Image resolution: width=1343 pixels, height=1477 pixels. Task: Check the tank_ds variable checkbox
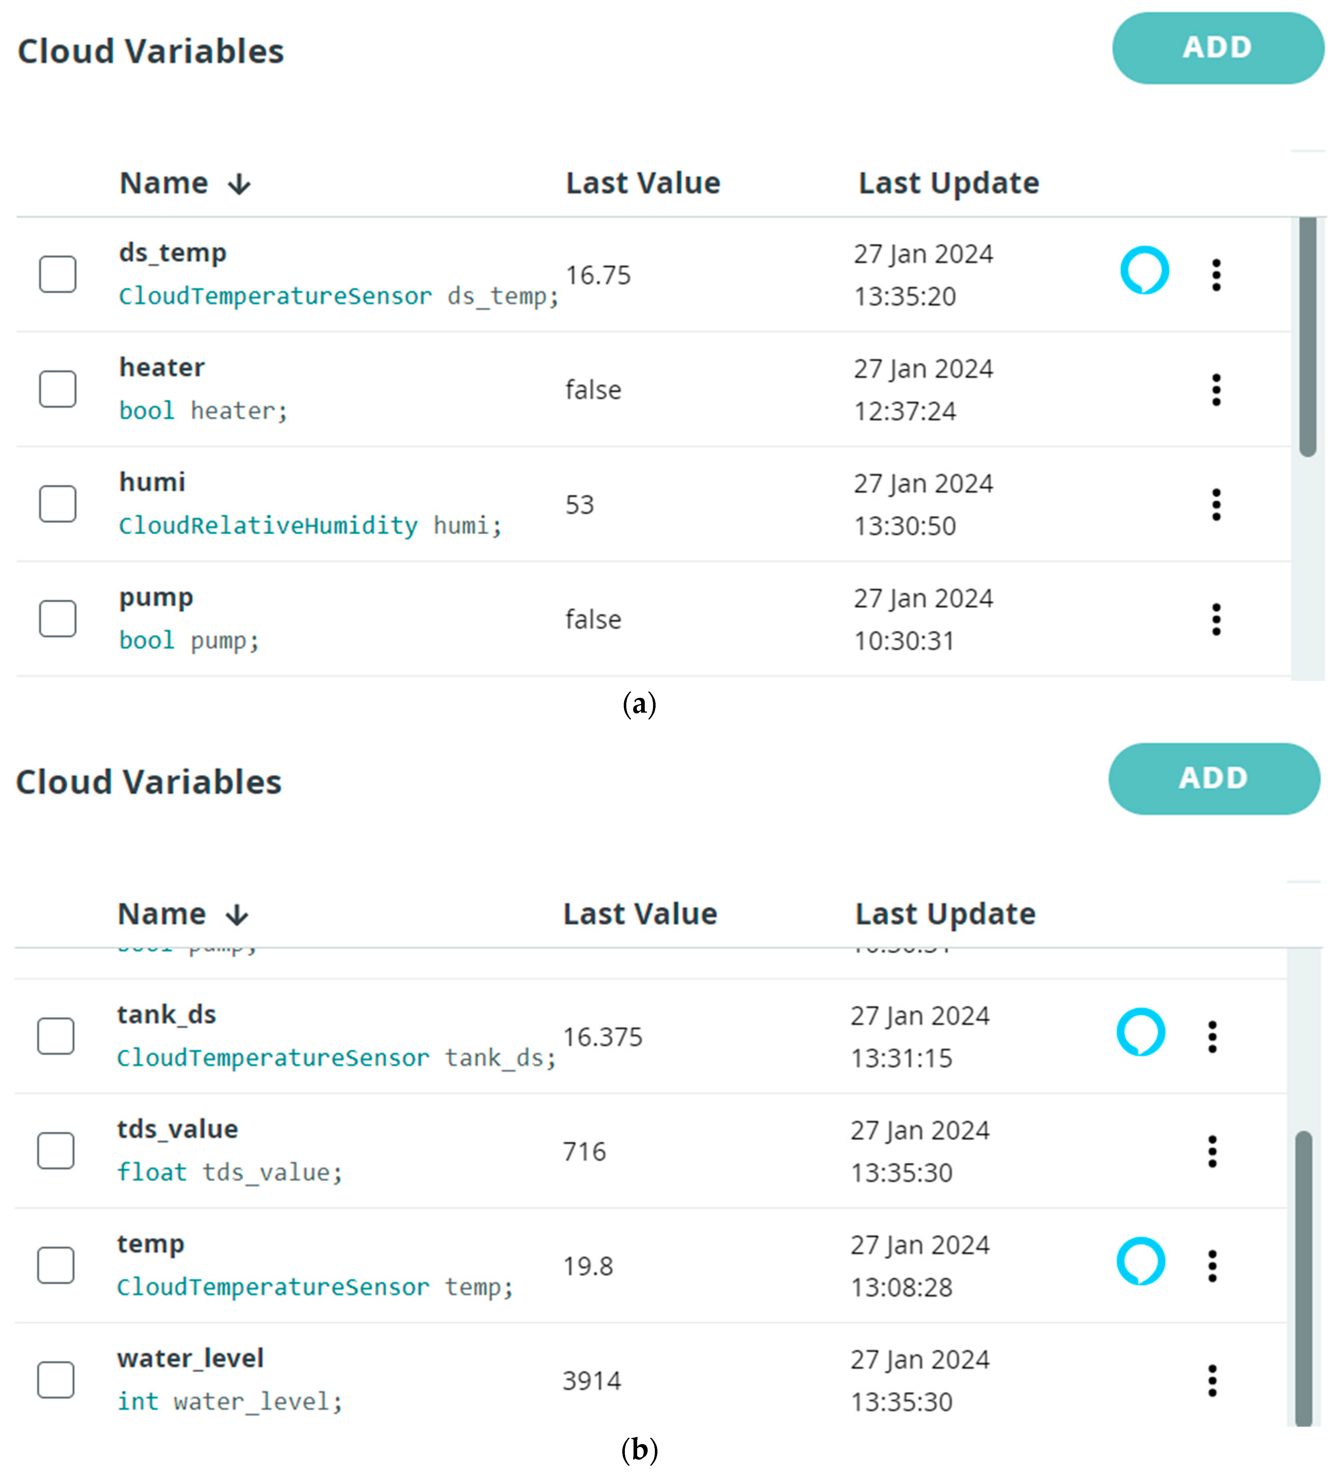click(56, 1036)
